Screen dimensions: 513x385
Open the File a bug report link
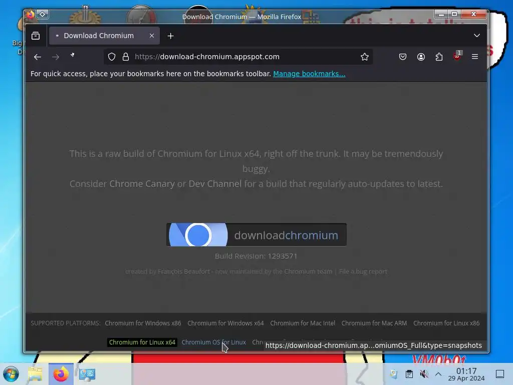363,271
